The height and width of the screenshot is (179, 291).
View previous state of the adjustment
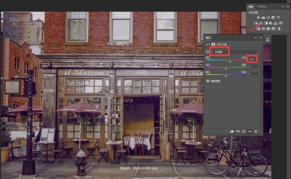click(x=238, y=132)
